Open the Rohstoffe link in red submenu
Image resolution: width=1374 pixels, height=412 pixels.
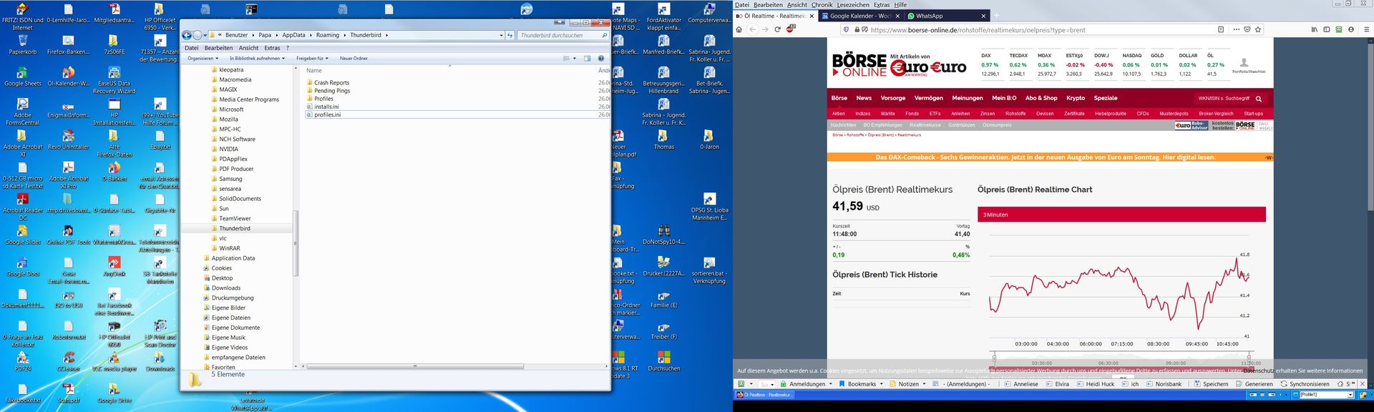(1015, 114)
